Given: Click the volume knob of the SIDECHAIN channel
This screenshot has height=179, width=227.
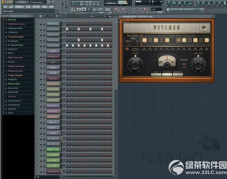Looking at the screenshot, I should (44, 35).
